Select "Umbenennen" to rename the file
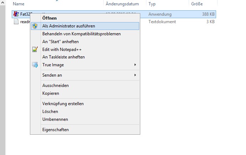This screenshot has height=155, width=246. 55,119
